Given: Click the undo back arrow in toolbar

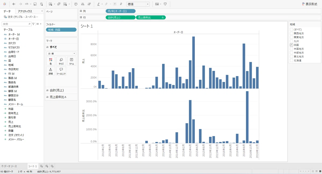Looking at the screenshot, I should 14,4.
